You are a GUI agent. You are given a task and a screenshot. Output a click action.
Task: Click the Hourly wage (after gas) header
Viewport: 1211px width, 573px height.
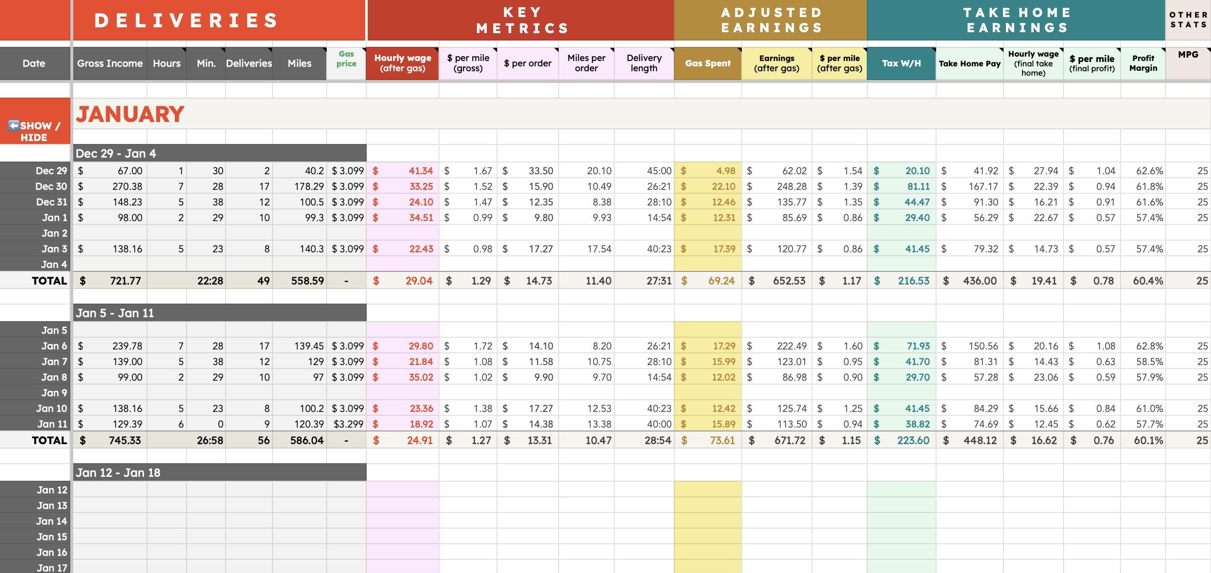pos(402,63)
